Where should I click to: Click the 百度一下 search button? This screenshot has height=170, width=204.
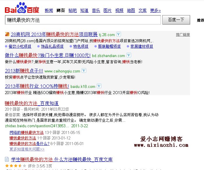pyautogui.click(x=176, y=20)
